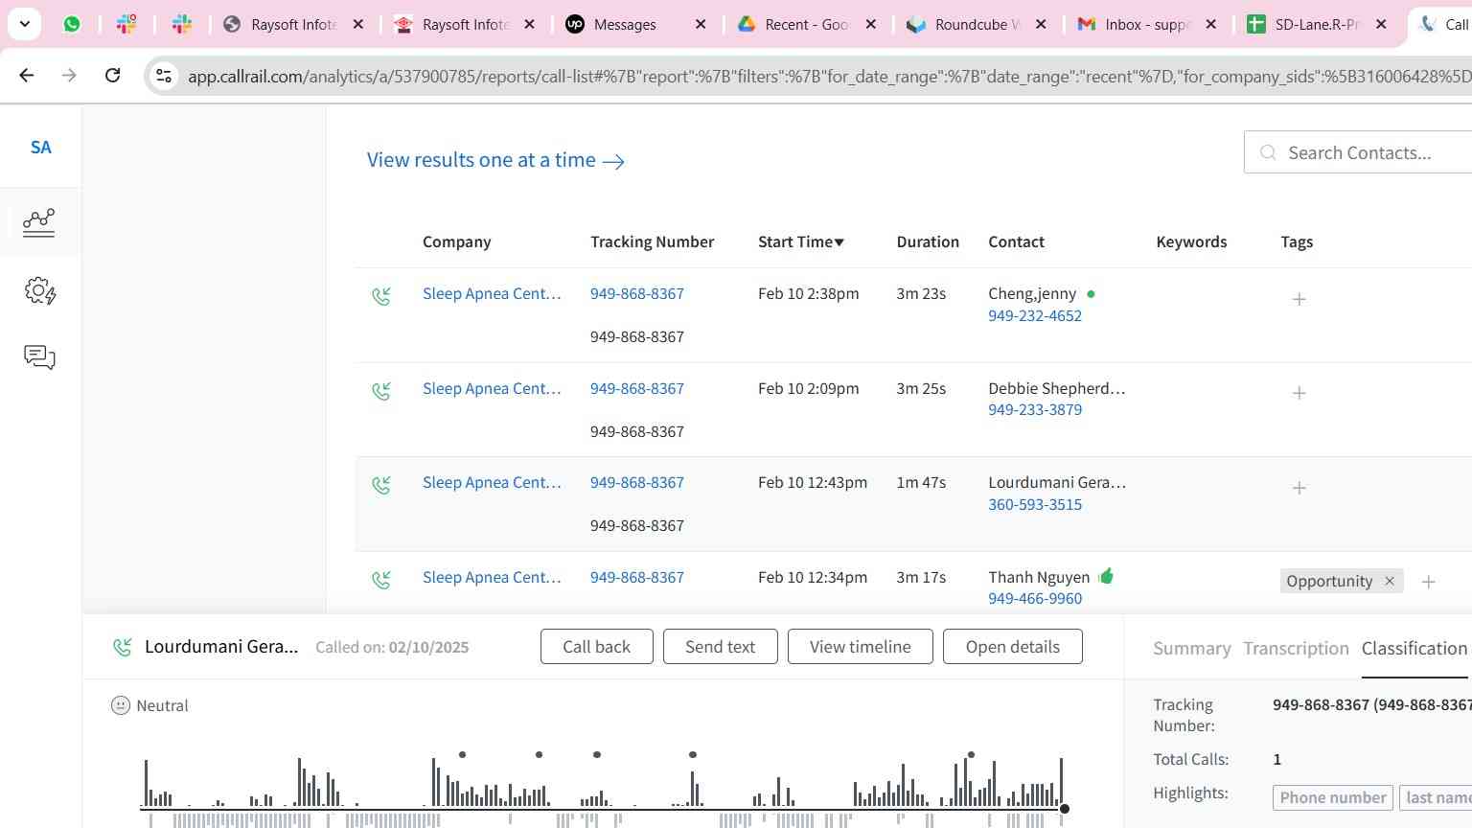Click Feb 10 12:43pm start time cell
Image resolution: width=1472 pixels, height=828 pixels.
pos(813,482)
